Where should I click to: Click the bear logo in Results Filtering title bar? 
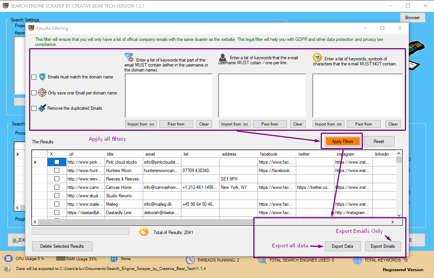click(30, 28)
